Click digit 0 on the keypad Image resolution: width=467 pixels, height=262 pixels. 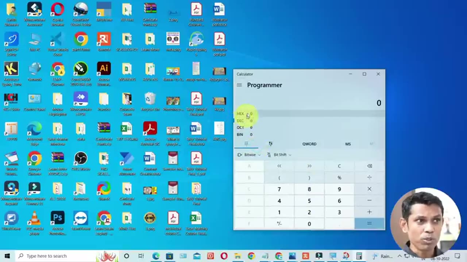point(309,224)
